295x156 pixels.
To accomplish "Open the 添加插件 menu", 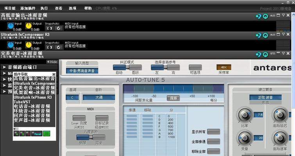I will [28, 8].
